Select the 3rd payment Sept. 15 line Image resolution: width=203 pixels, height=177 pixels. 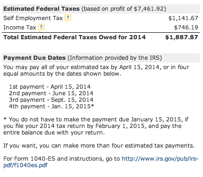pyautogui.click(x=51, y=100)
